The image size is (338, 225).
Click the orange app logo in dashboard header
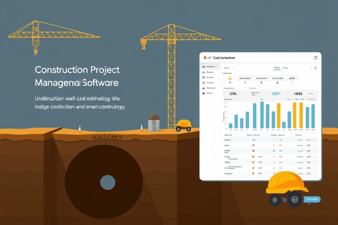point(205,58)
